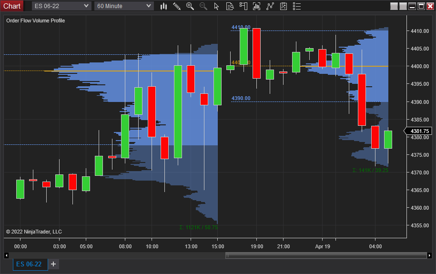Click the 13:00 time axis label
The height and width of the screenshot is (274, 436).
191,246
